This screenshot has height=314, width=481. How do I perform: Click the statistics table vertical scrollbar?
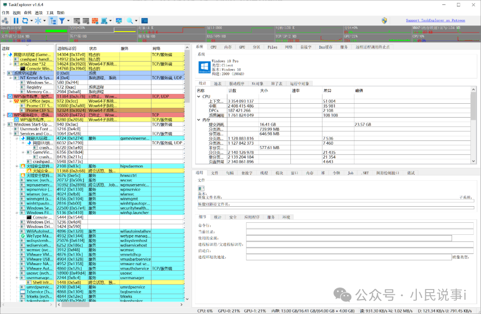(x=473, y=107)
